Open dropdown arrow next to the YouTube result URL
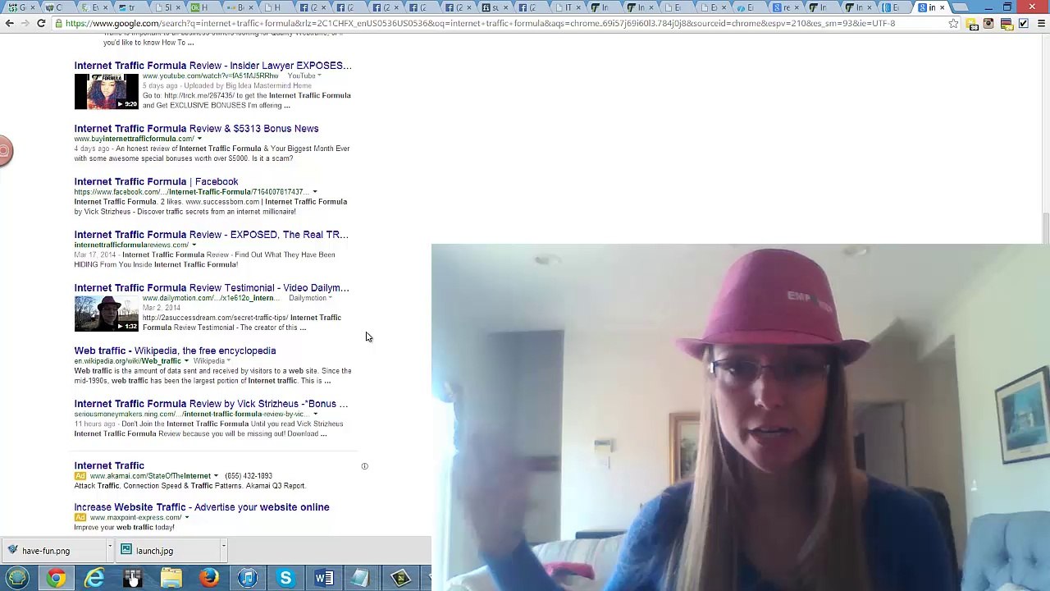Image resolution: width=1050 pixels, height=591 pixels. tap(319, 76)
